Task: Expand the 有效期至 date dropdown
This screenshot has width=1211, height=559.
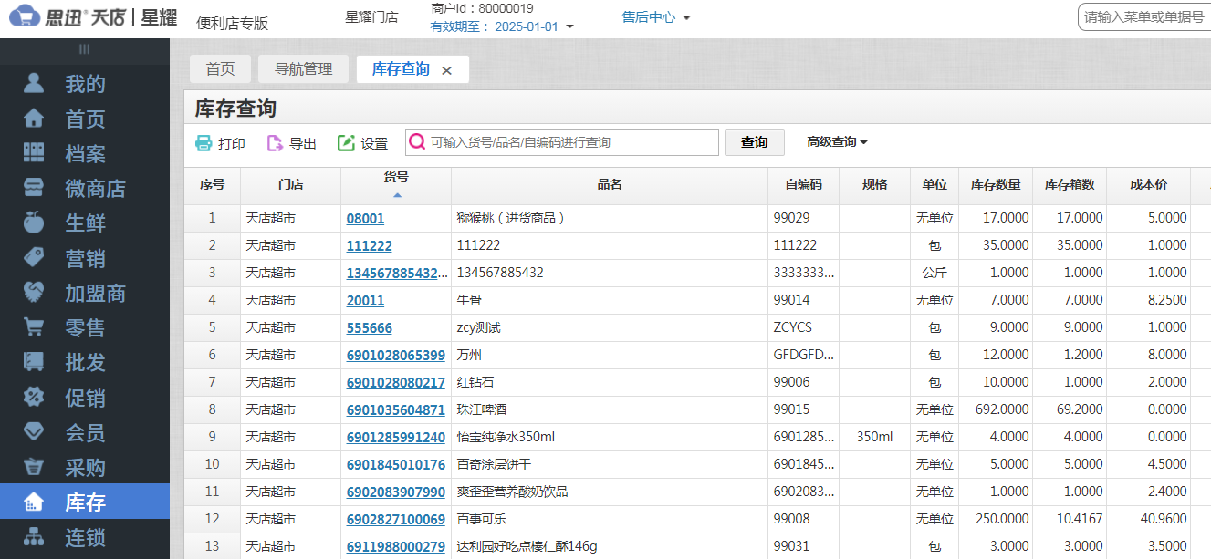Action: coord(570,26)
